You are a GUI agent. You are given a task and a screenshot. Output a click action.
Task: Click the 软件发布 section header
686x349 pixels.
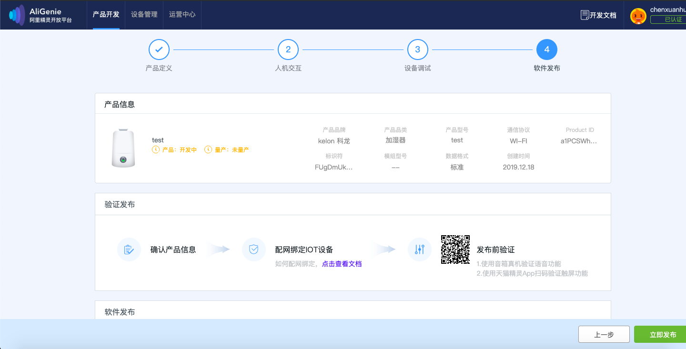[120, 312]
